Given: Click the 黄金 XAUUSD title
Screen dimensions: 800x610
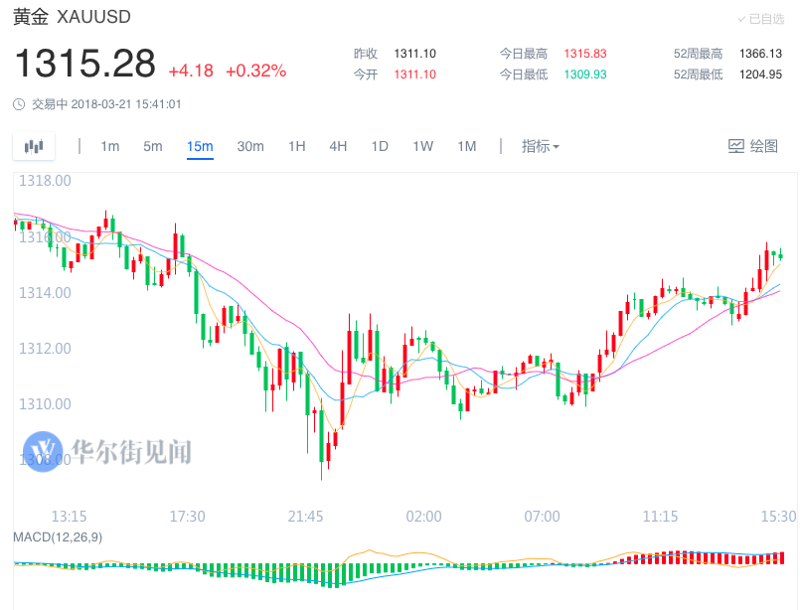Looking at the screenshot, I should (72, 17).
